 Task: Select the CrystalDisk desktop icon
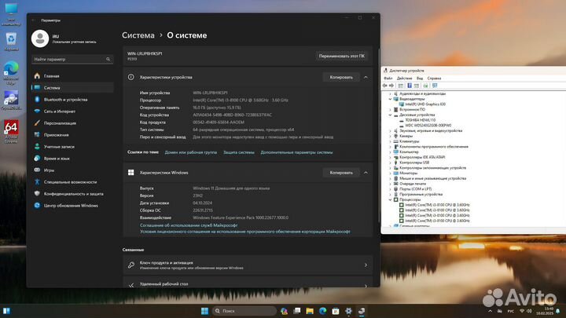click(11, 101)
